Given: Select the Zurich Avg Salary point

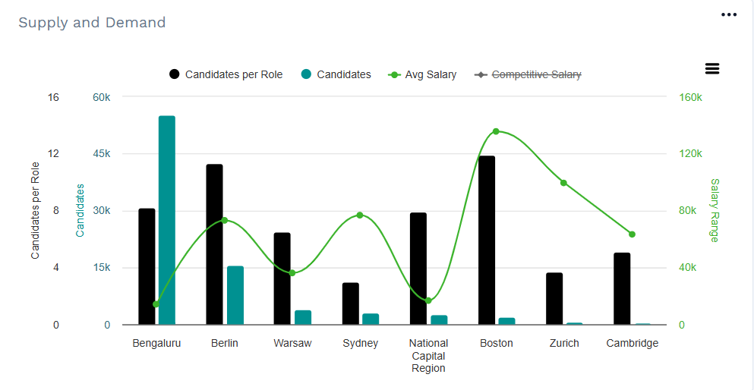Looking at the screenshot, I should coord(563,183).
